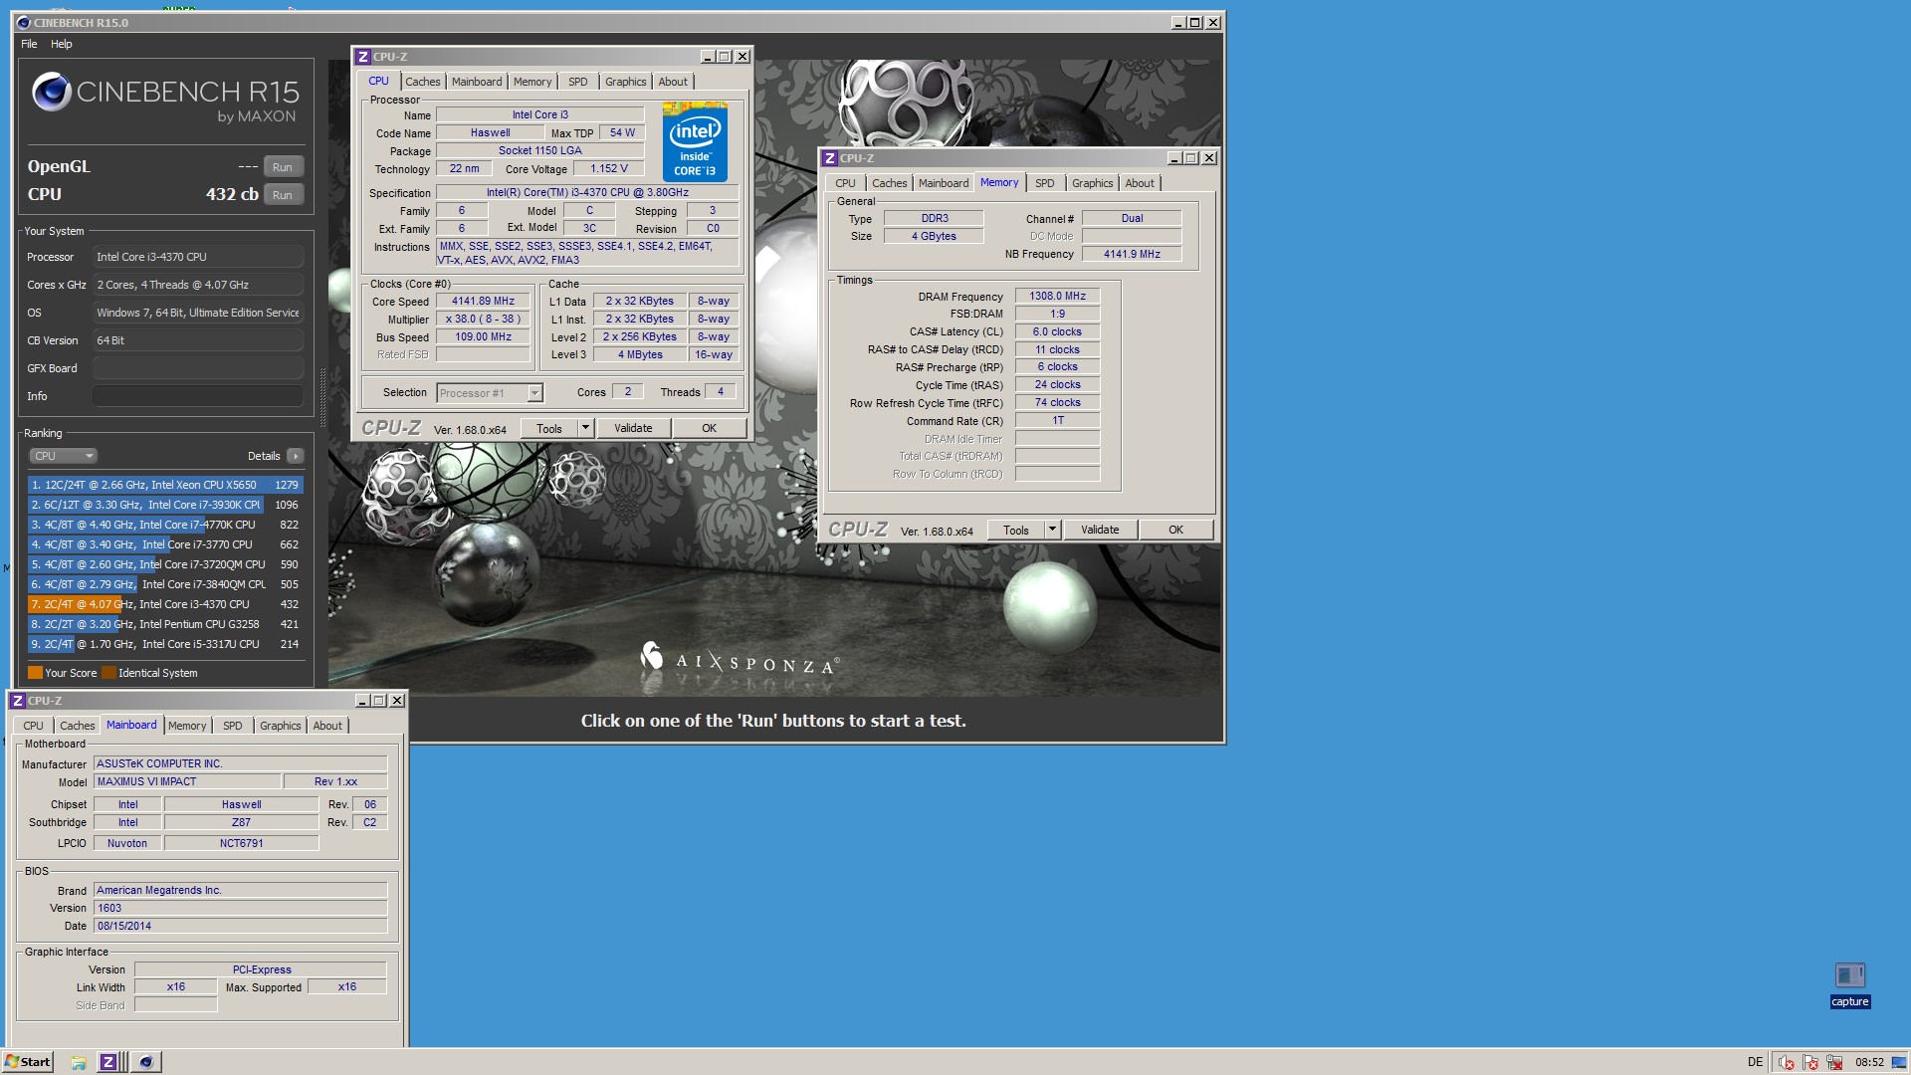Click the Multiplier x 38.0 value
Screen dimensions: 1911x1075
click(483, 319)
